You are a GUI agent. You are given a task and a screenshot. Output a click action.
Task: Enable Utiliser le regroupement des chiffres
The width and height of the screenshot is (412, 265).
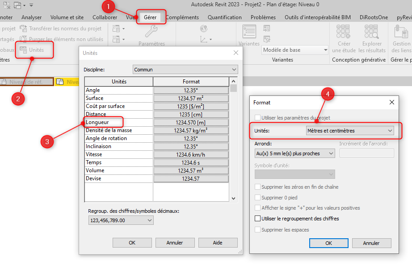[x=257, y=219]
